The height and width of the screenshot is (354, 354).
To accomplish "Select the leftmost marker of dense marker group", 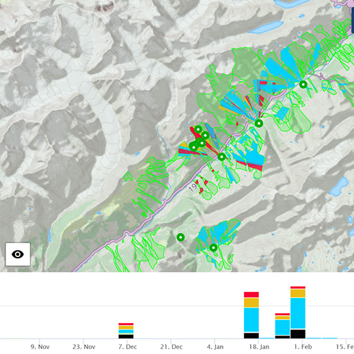I will pyautogui.click(x=193, y=147).
